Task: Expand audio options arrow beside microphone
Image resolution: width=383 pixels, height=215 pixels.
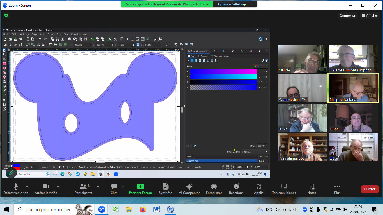Action: tap(27, 186)
